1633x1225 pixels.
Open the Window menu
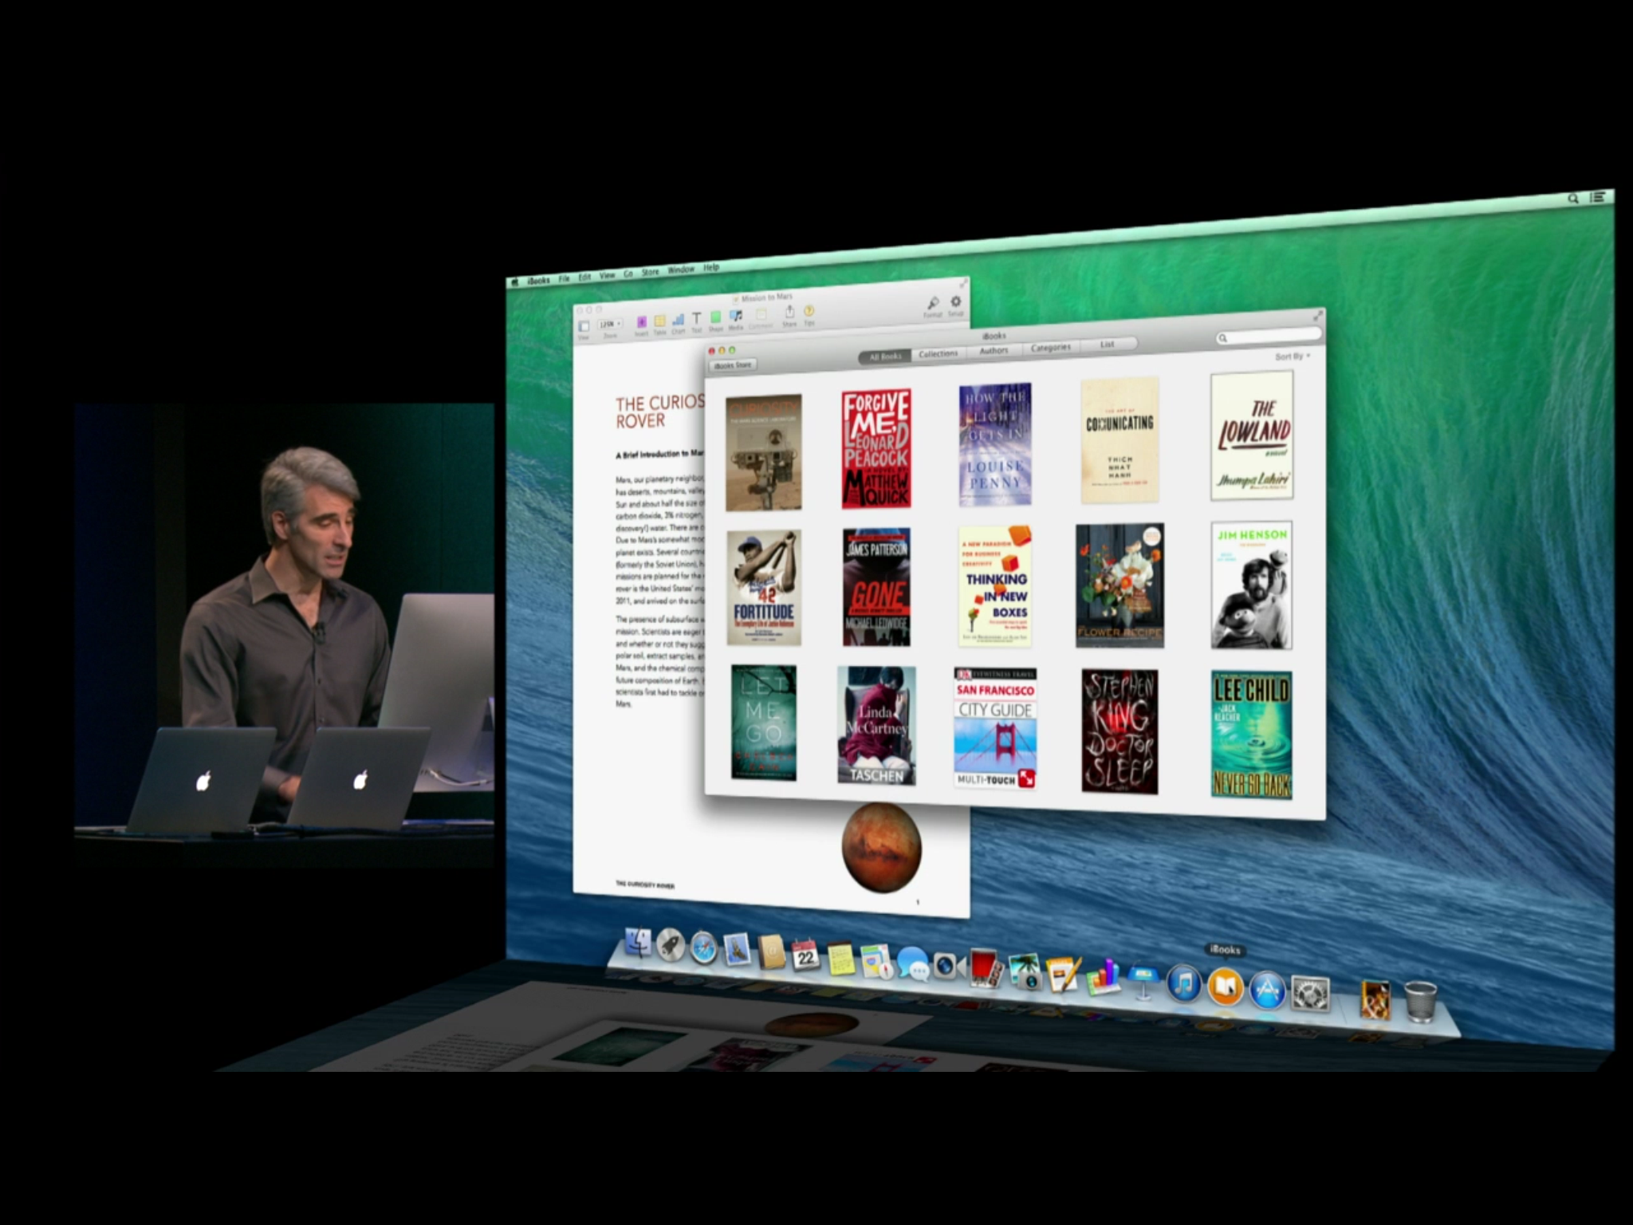pyautogui.click(x=680, y=270)
